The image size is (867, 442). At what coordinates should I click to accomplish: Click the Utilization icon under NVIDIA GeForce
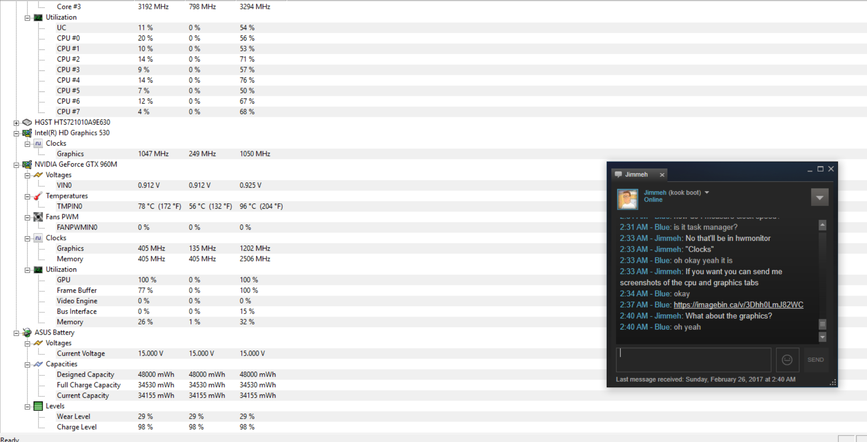coord(38,270)
